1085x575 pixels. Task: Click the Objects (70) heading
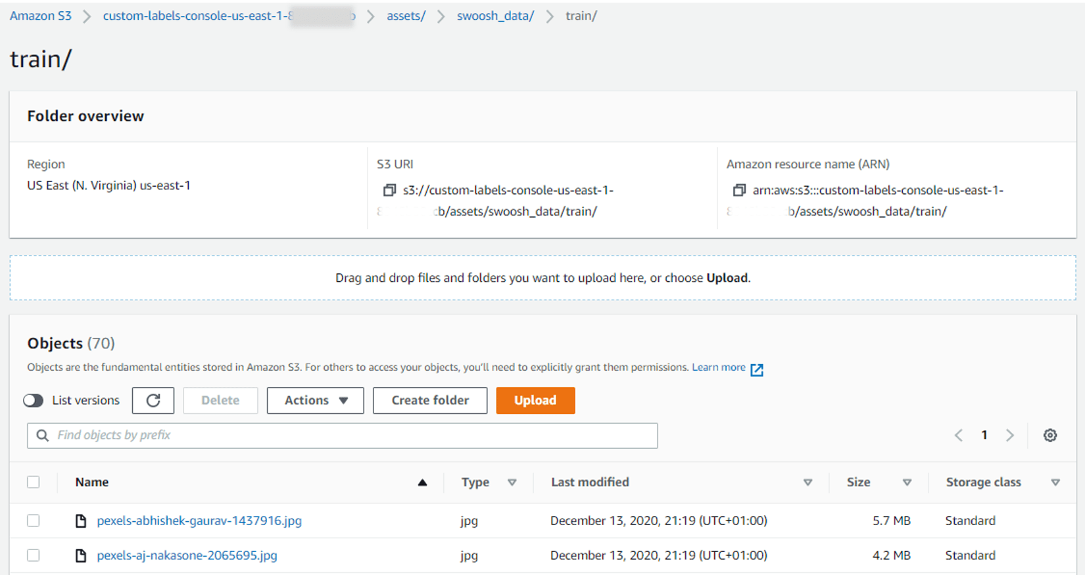point(71,343)
